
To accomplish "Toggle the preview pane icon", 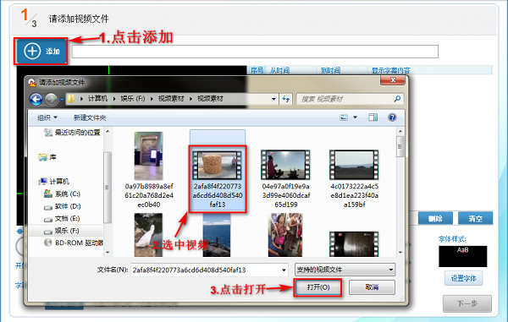I will point(373,117).
